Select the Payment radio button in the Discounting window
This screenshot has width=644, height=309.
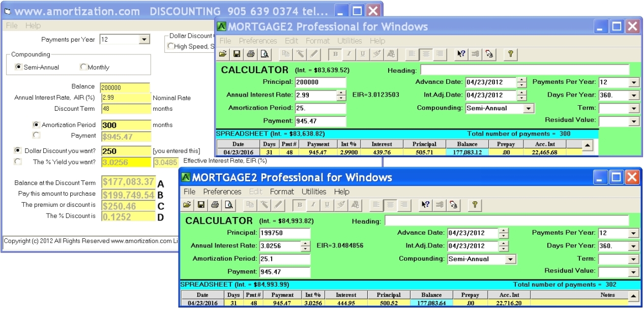click(x=36, y=135)
